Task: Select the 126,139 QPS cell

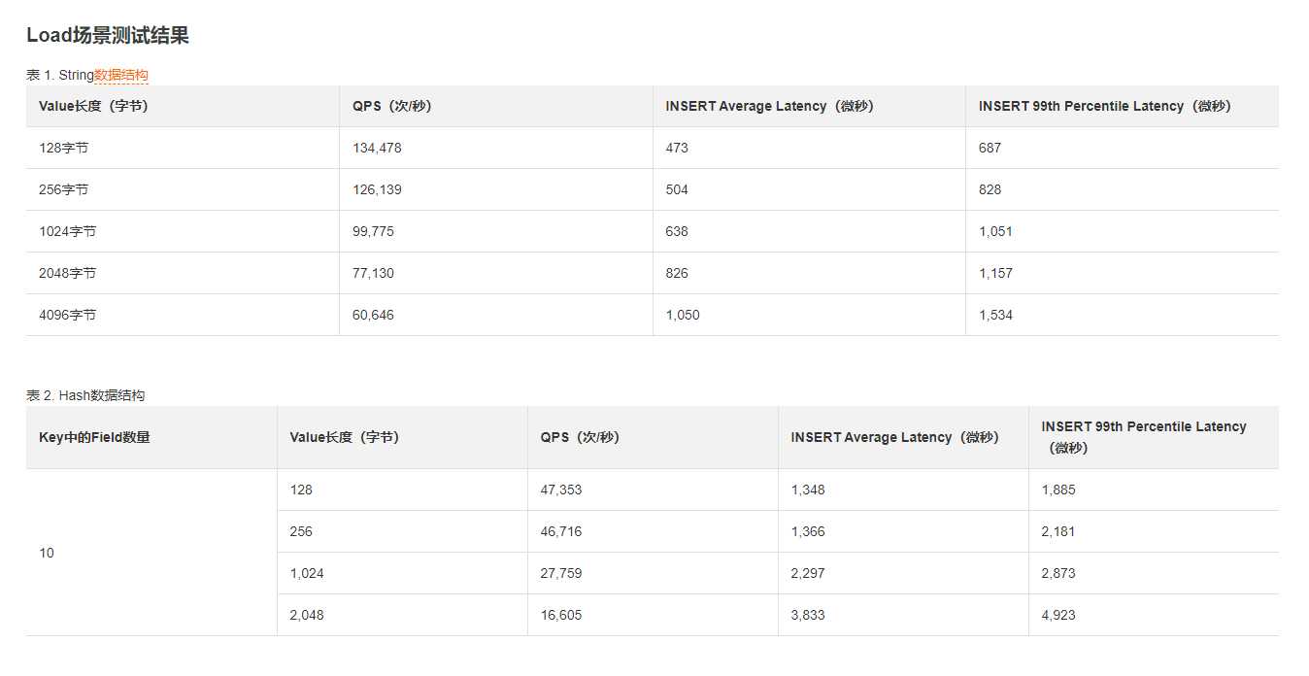Action: (x=377, y=189)
